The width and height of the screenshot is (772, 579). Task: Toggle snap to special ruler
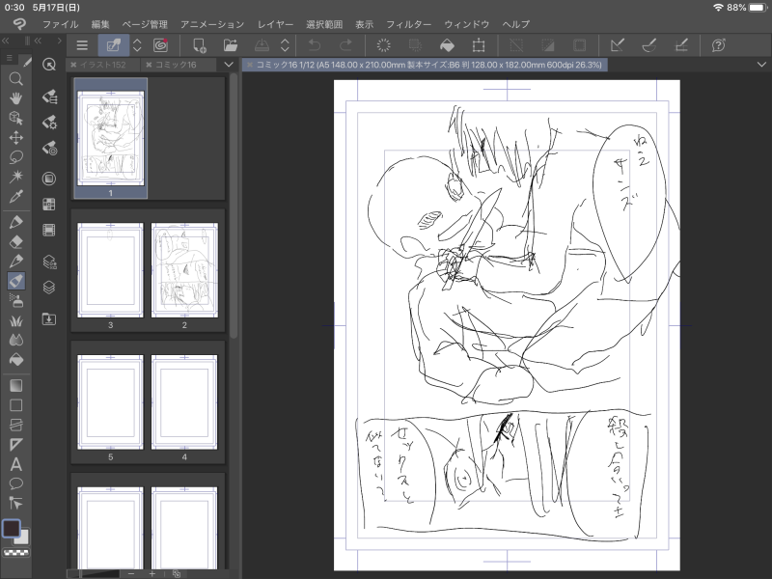648,44
